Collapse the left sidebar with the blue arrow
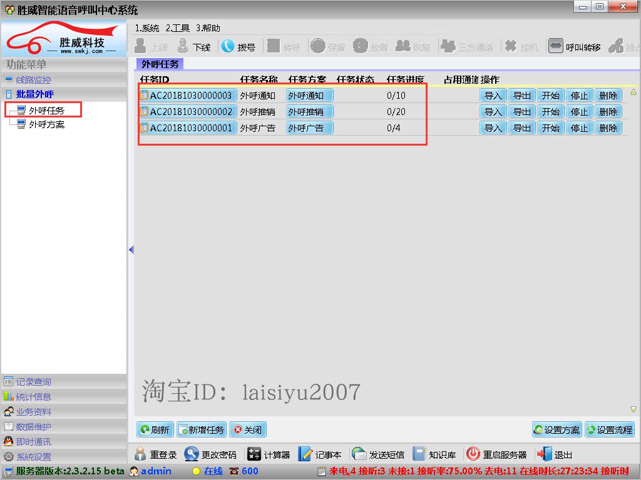Screen dimensions: 641x480 coord(131,250)
